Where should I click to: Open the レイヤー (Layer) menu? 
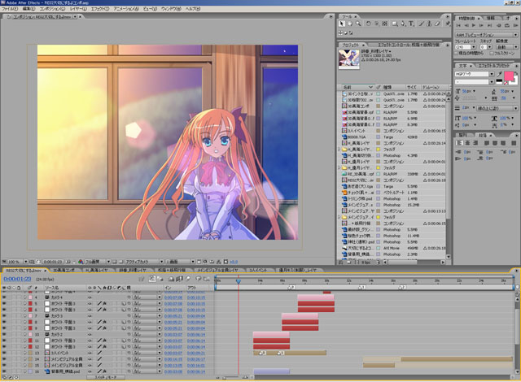(x=78, y=9)
